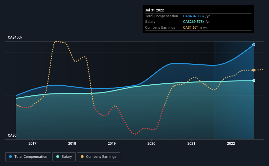Click the CA$269.573k salary value
This screenshot has height=166, width=269.
pos(194,22)
